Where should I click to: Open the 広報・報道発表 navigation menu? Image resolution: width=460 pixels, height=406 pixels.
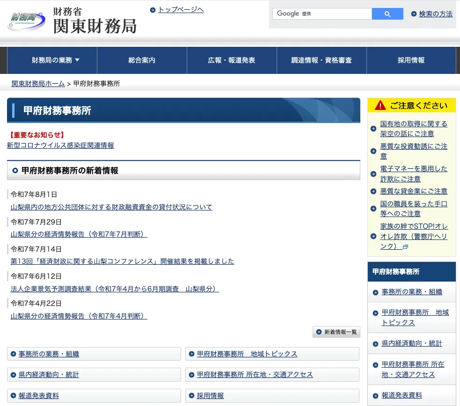coord(232,60)
